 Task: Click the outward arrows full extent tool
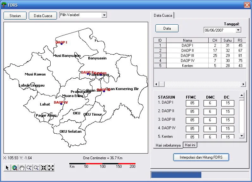[51, 168]
